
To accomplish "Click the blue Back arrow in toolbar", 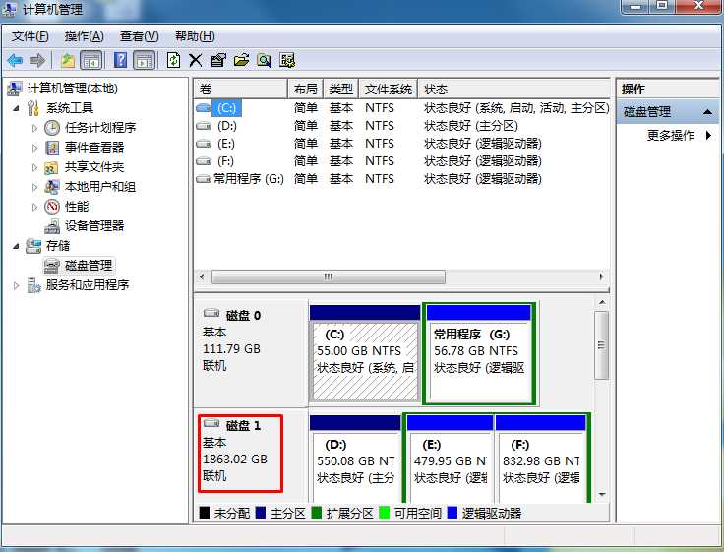I will pos(15,60).
